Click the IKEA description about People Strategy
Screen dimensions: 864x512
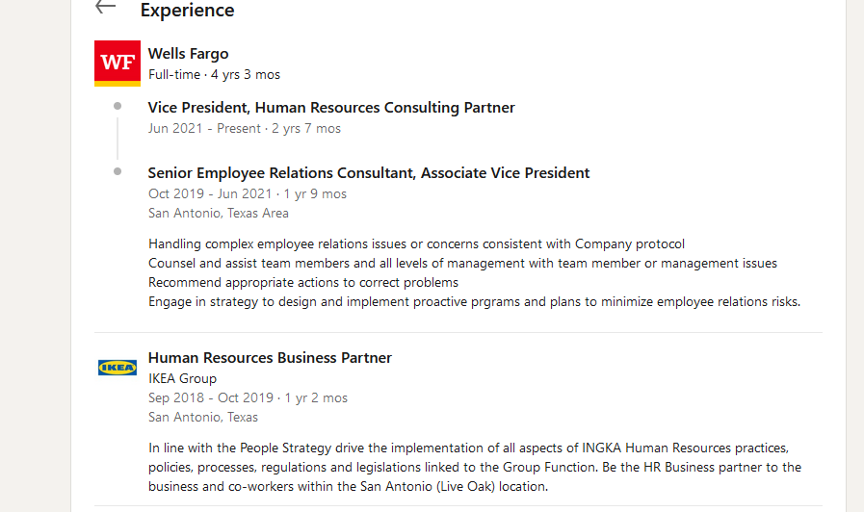[475, 467]
